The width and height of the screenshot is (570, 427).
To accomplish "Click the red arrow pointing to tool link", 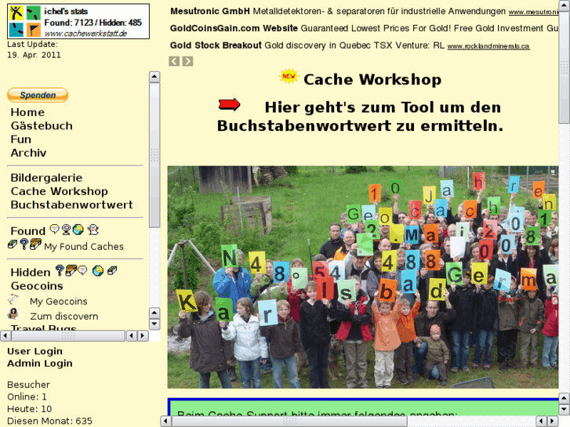I will coord(229,104).
